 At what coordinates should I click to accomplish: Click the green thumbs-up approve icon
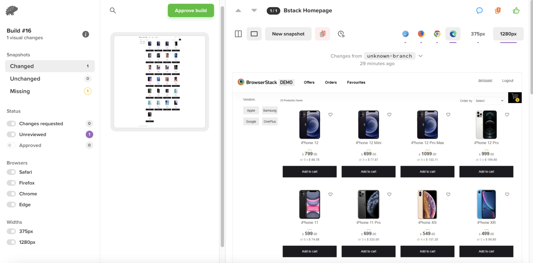coord(516,10)
